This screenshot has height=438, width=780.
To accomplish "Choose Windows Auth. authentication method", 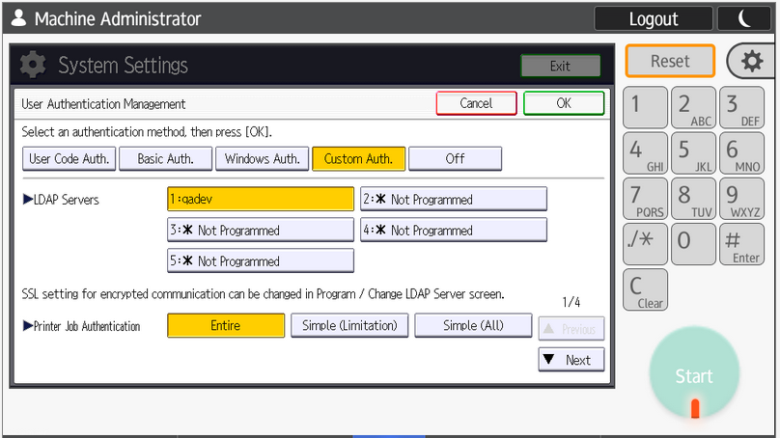I will 262,159.
